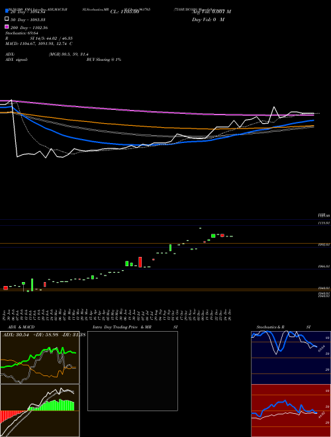The height and width of the screenshot is (437, 331).
Task: Click the 'SI 14/3: 44.02 / 46.33' readout
Action: (x=52, y=38)
